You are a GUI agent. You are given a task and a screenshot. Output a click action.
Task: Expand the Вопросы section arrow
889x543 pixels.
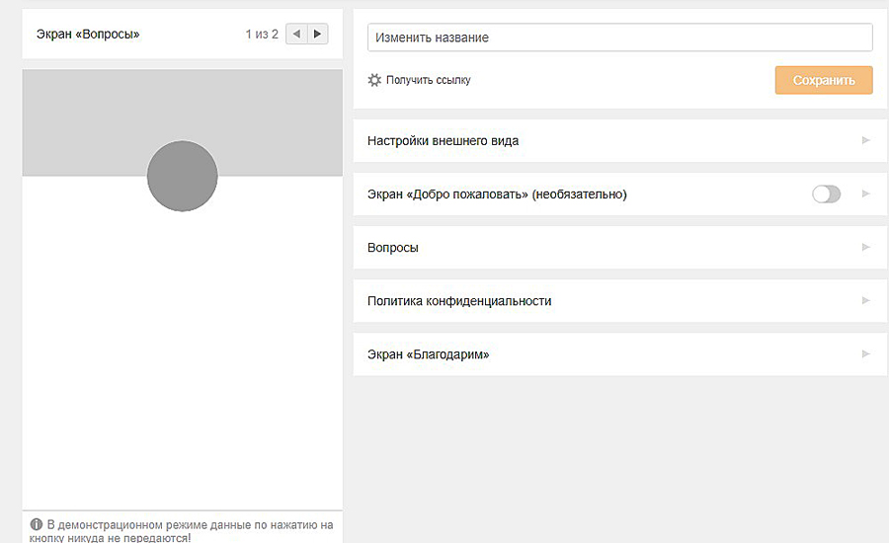(866, 247)
